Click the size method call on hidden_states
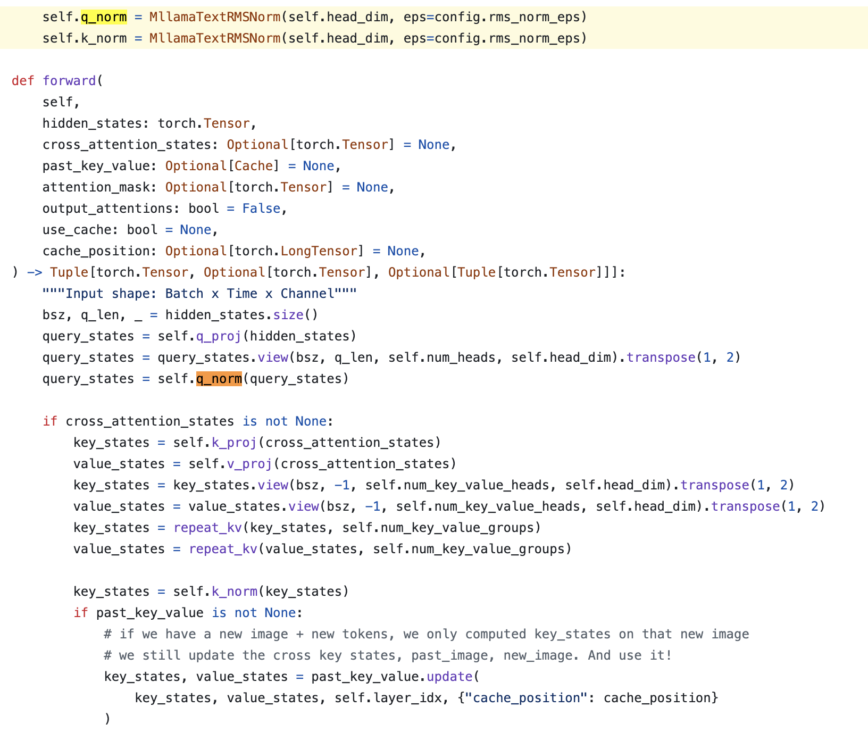 pyautogui.click(x=288, y=315)
